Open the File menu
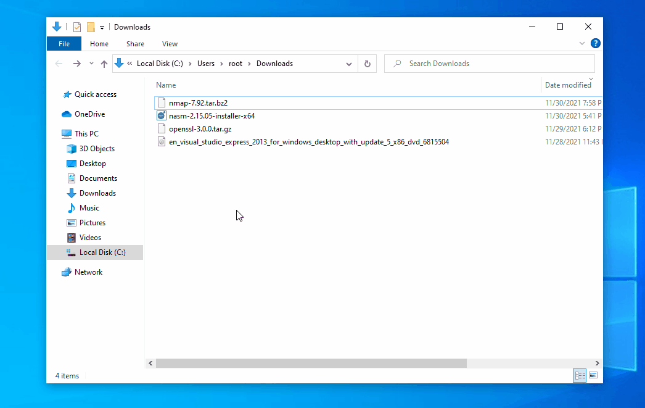This screenshot has width=645, height=408. (x=64, y=44)
